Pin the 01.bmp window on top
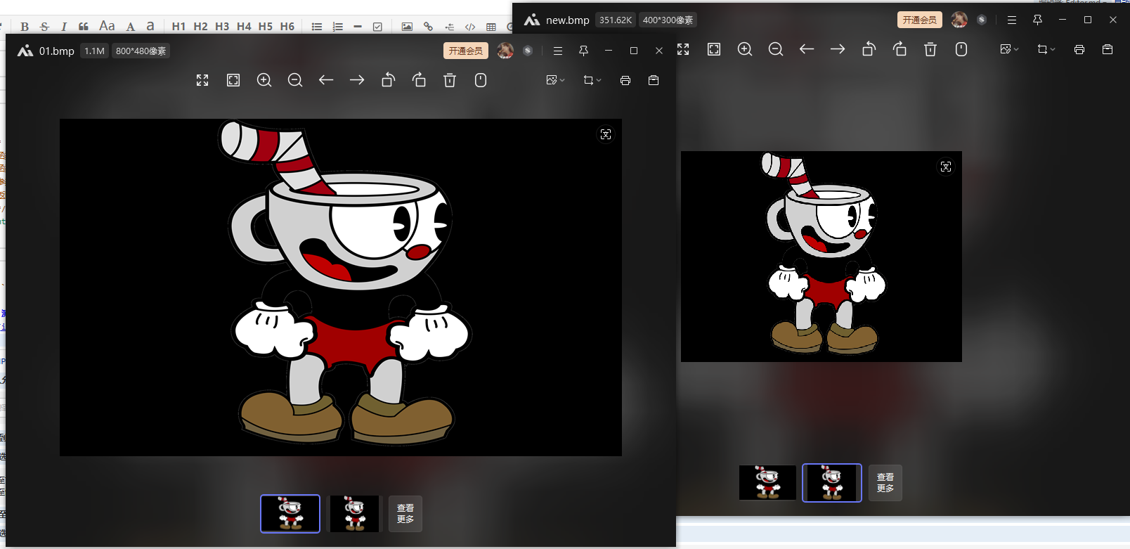1130x549 pixels. coord(583,51)
